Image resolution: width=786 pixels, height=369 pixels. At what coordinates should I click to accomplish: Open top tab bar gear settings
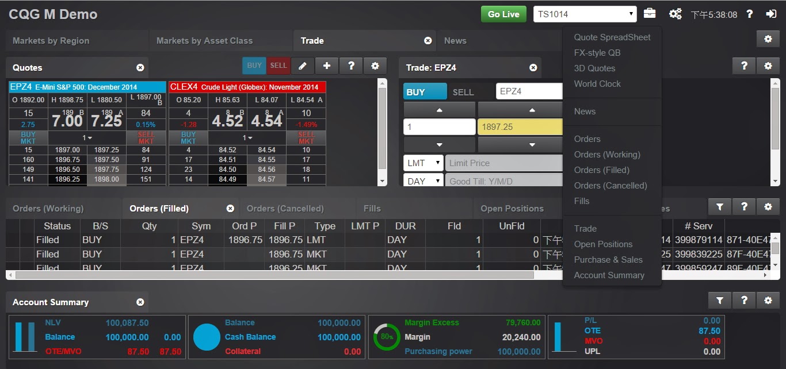pos(768,39)
